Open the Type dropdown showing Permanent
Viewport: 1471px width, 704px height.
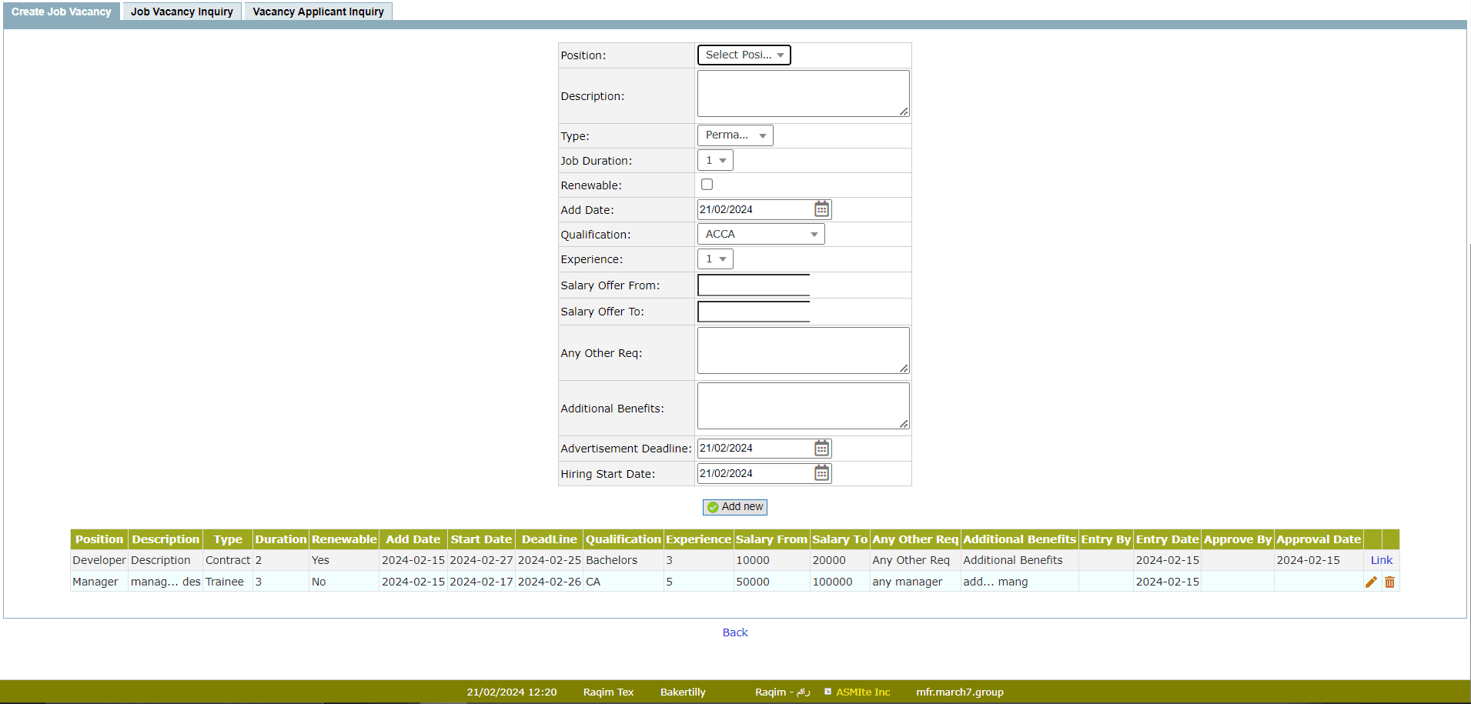click(x=734, y=135)
